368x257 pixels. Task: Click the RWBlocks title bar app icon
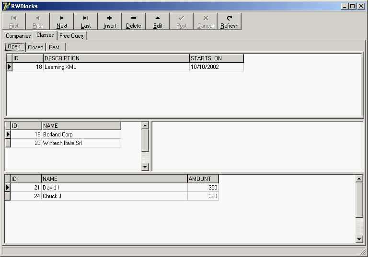[6, 6]
